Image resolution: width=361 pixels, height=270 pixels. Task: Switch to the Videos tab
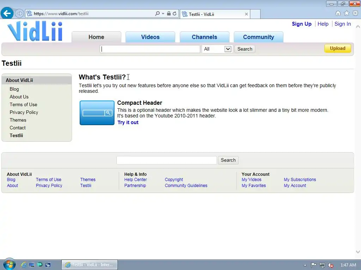[150, 37]
